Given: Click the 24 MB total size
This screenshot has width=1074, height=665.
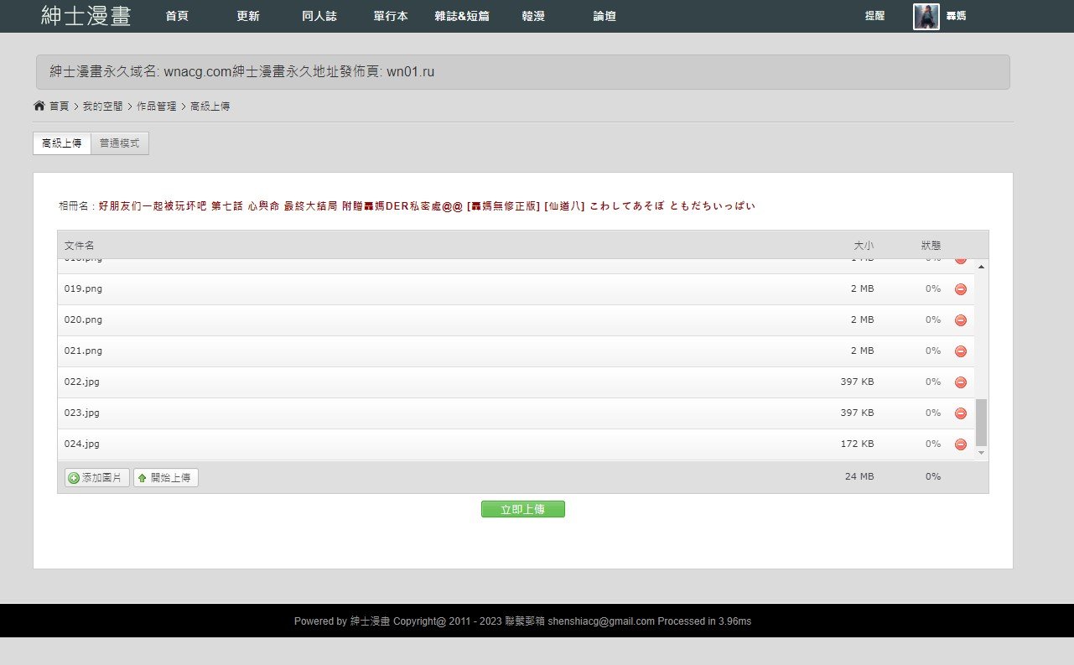Looking at the screenshot, I should (x=859, y=476).
